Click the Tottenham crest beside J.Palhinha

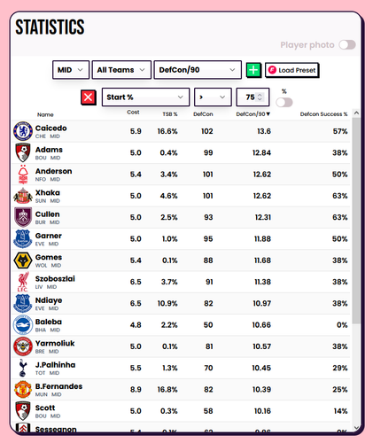23,368
